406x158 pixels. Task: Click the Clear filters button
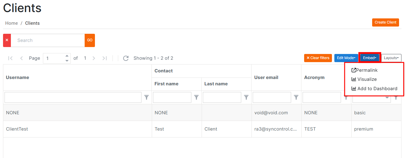(x=318, y=58)
